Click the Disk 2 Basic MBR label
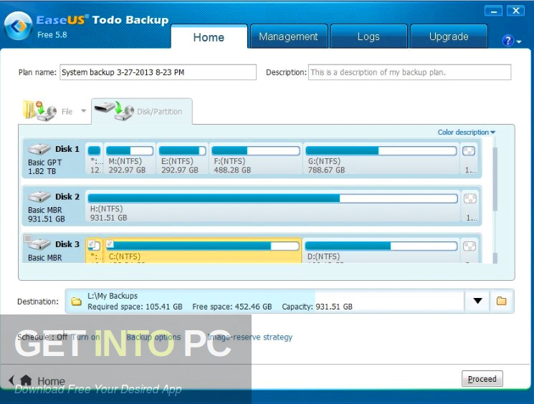The image size is (534, 404). coord(45,211)
